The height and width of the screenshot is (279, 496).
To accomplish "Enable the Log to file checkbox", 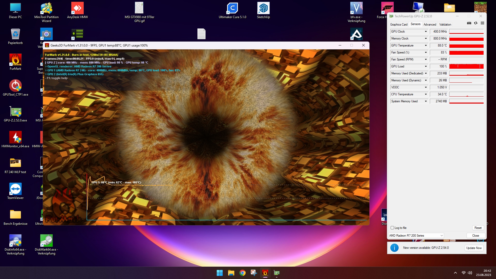I will [392, 228].
